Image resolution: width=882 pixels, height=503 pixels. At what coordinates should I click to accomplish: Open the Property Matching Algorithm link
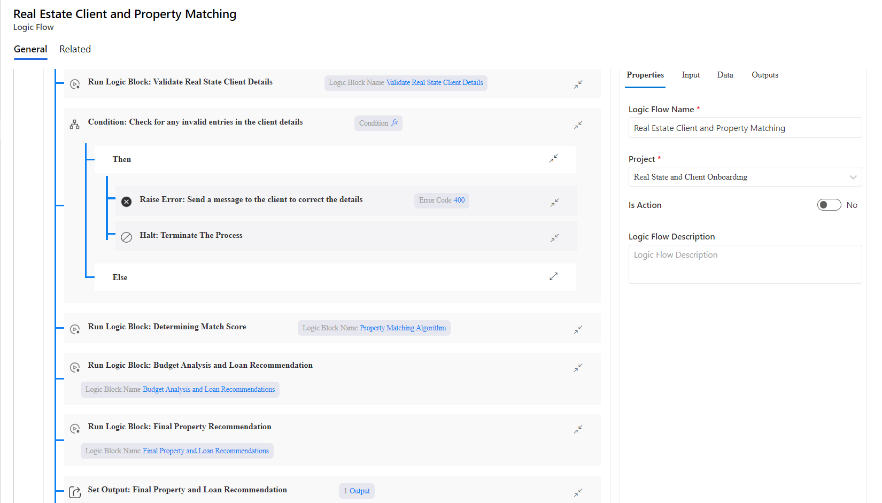point(403,328)
